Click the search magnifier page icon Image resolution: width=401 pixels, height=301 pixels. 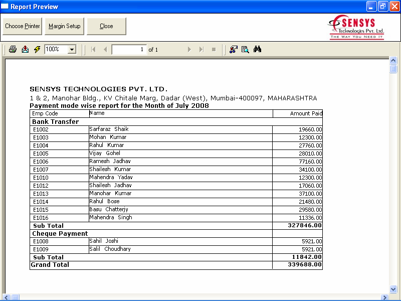(x=245, y=49)
